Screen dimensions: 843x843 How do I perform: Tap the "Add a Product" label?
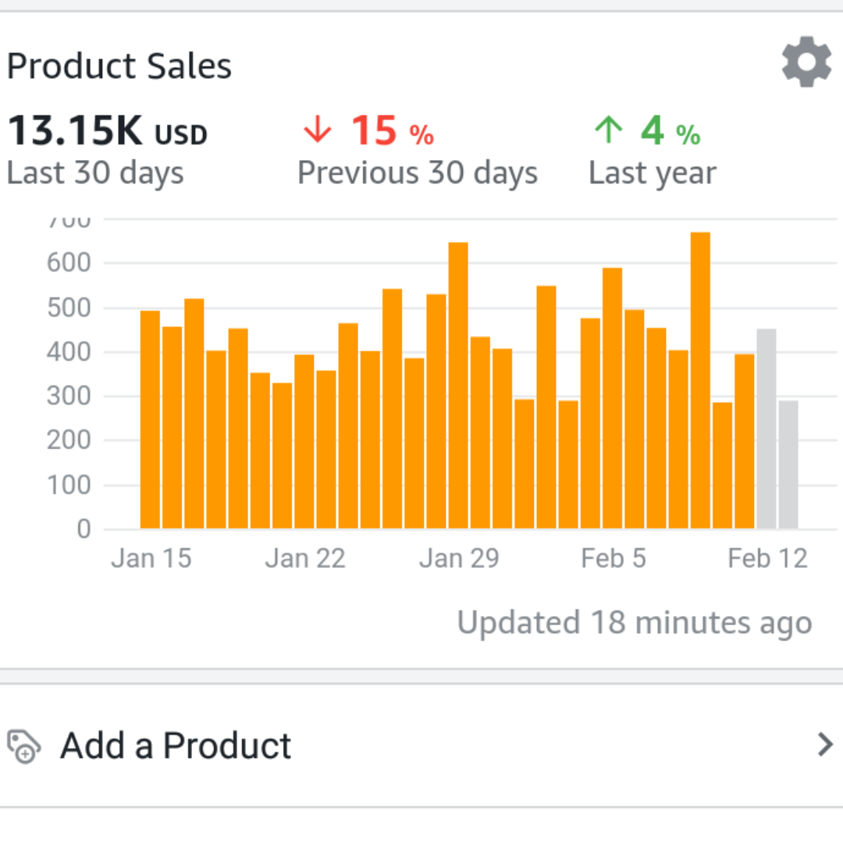pos(176,746)
